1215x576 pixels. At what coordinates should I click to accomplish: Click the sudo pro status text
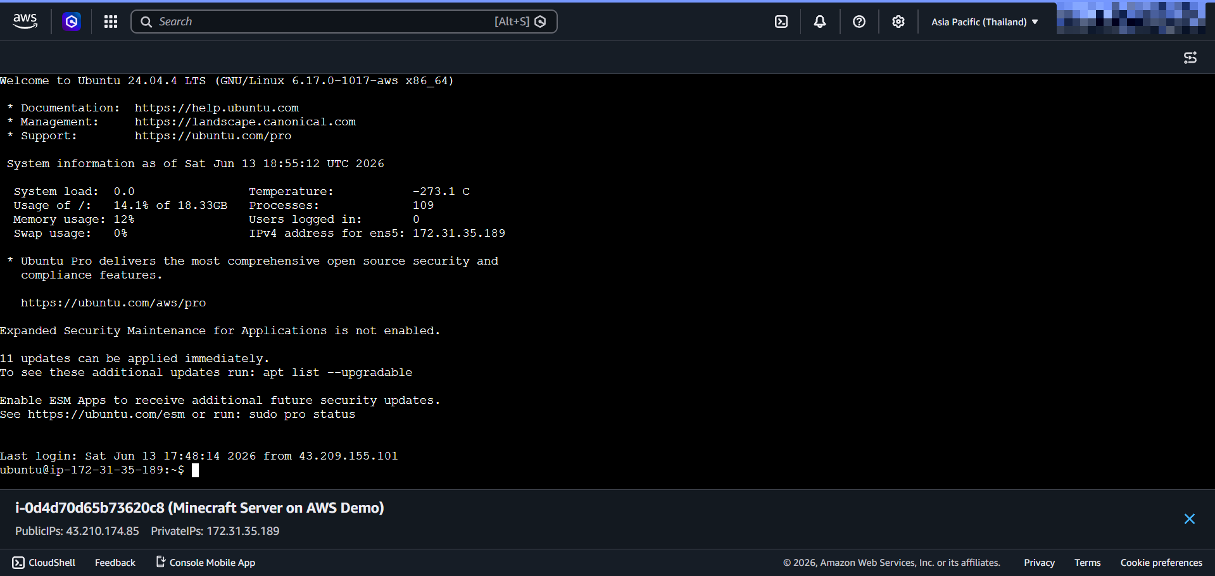[x=302, y=414]
